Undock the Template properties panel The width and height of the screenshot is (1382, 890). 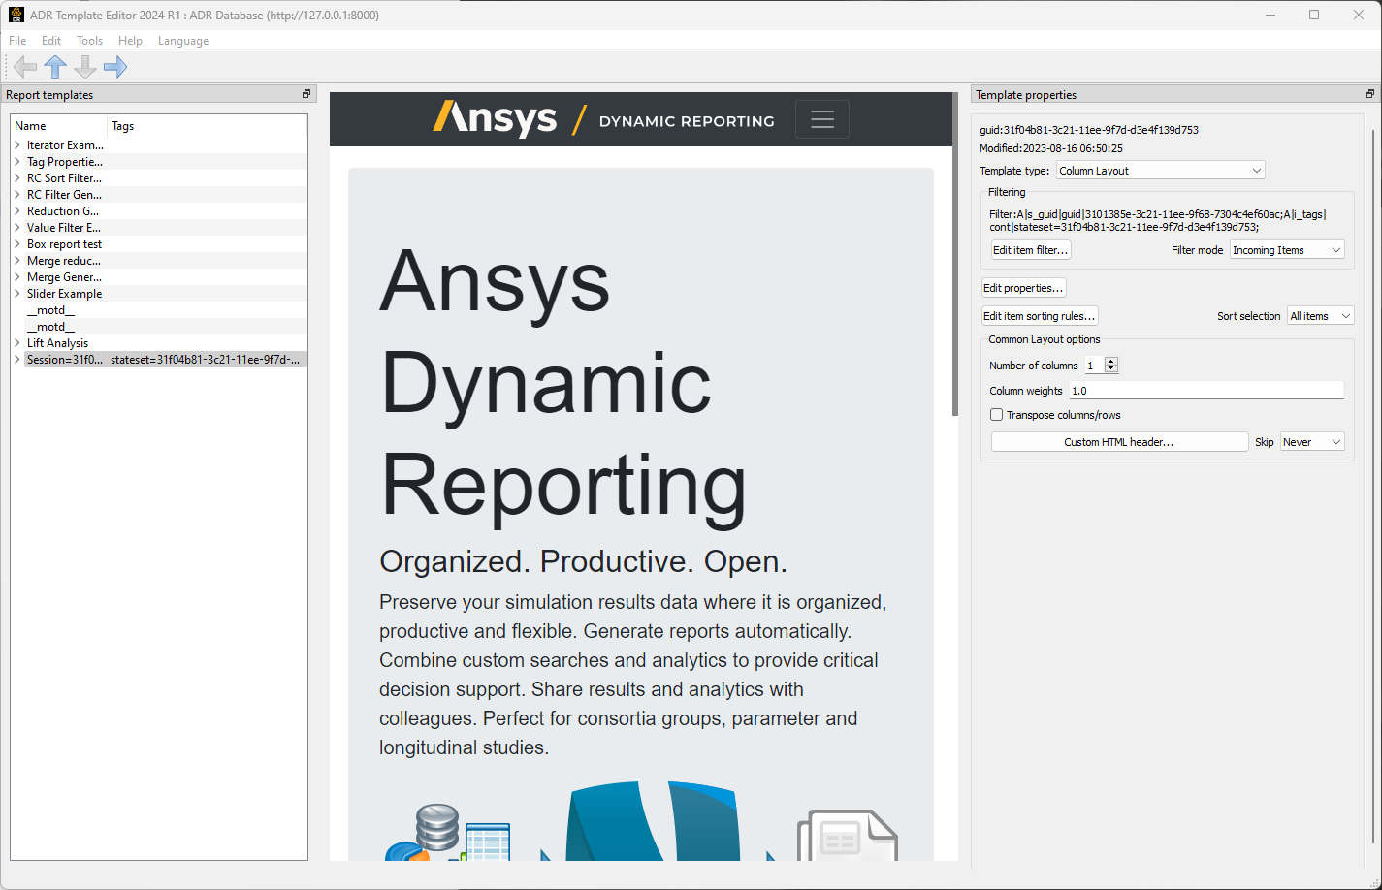pos(1370,94)
